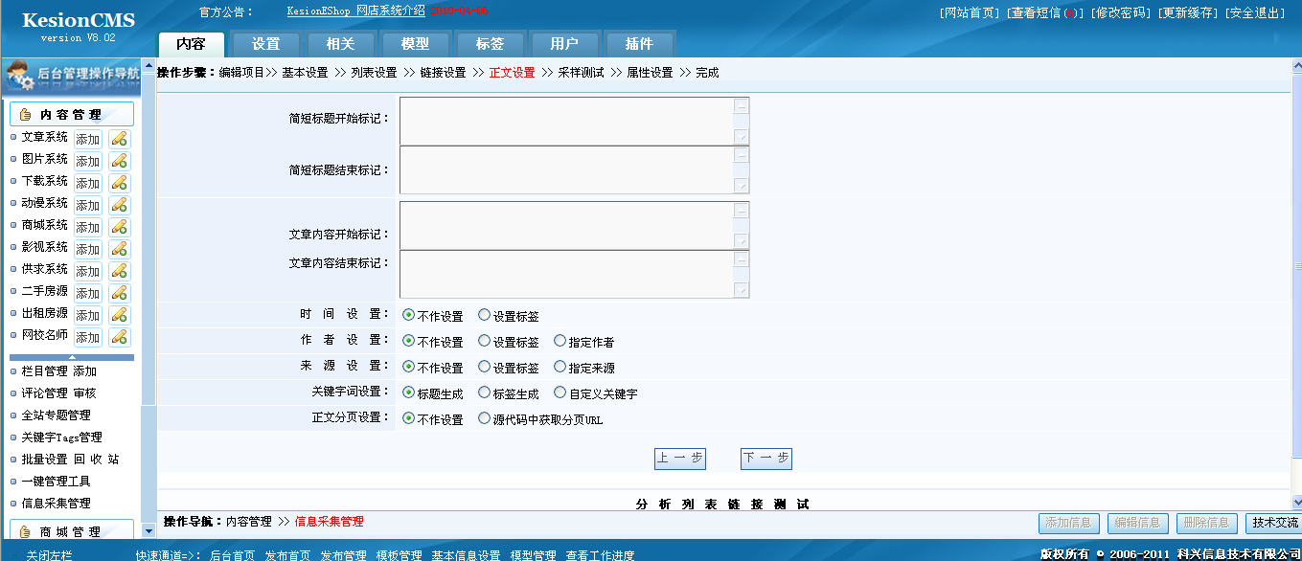Open 查看短信 link
The image size is (1302, 561).
[1045, 12]
